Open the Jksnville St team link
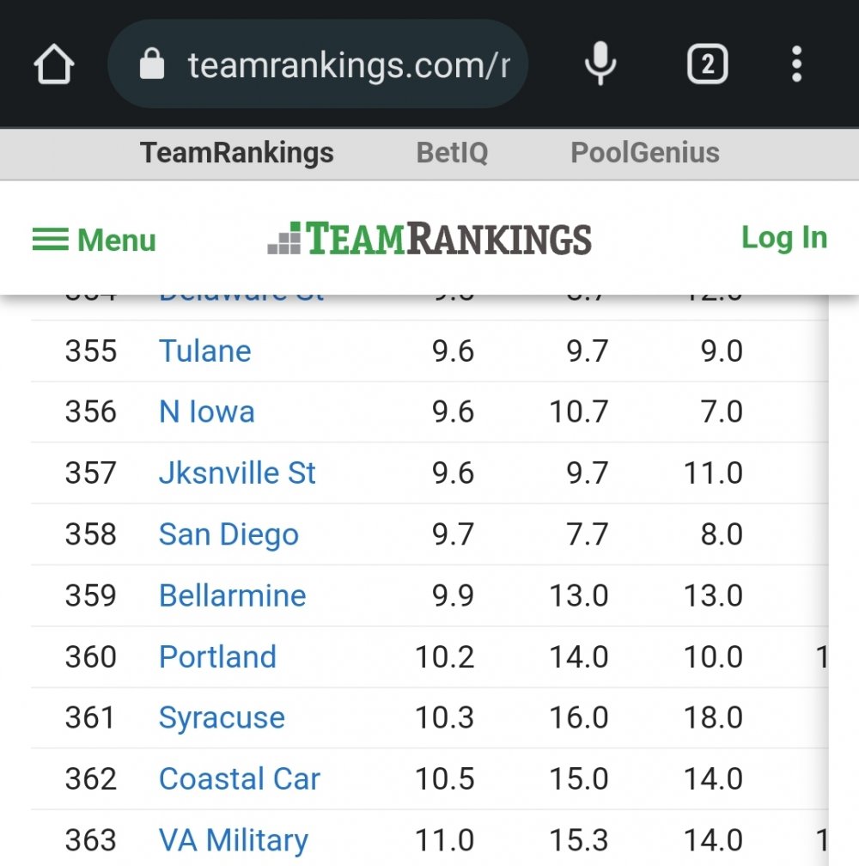The image size is (859, 866). 237,473
